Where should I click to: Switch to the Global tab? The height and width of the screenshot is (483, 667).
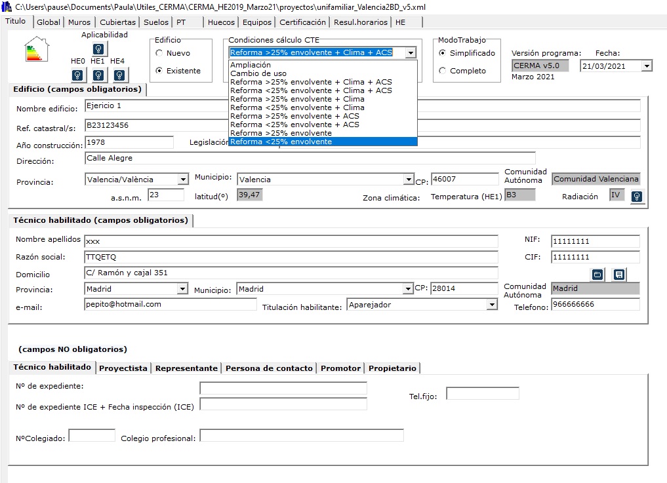click(49, 22)
